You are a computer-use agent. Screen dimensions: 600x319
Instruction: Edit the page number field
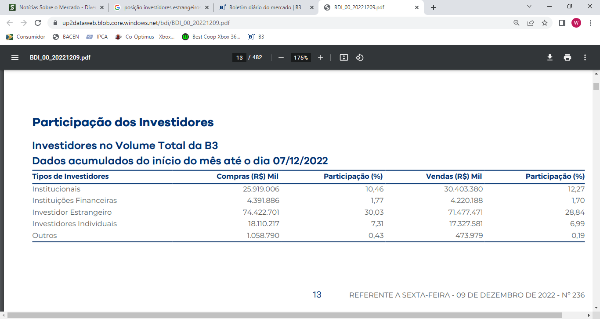[x=239, y=57]
